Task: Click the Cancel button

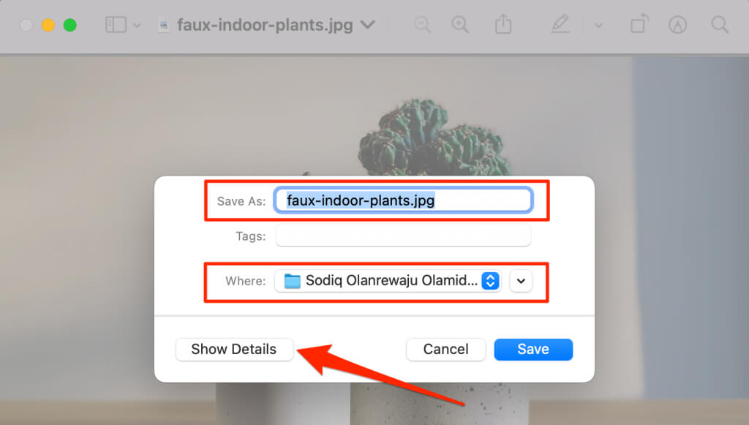Action: click(x=445, y=349)
